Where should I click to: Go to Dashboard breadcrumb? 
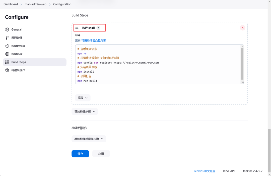(x=11, y=4)
